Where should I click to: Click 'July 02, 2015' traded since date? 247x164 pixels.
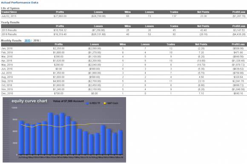click(x=9, y=16)
